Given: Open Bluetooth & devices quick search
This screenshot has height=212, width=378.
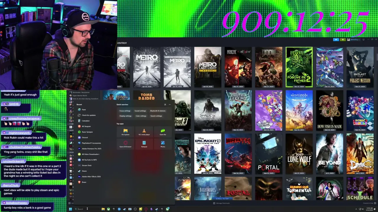Looking at the screenshot, I should (158, 111).
